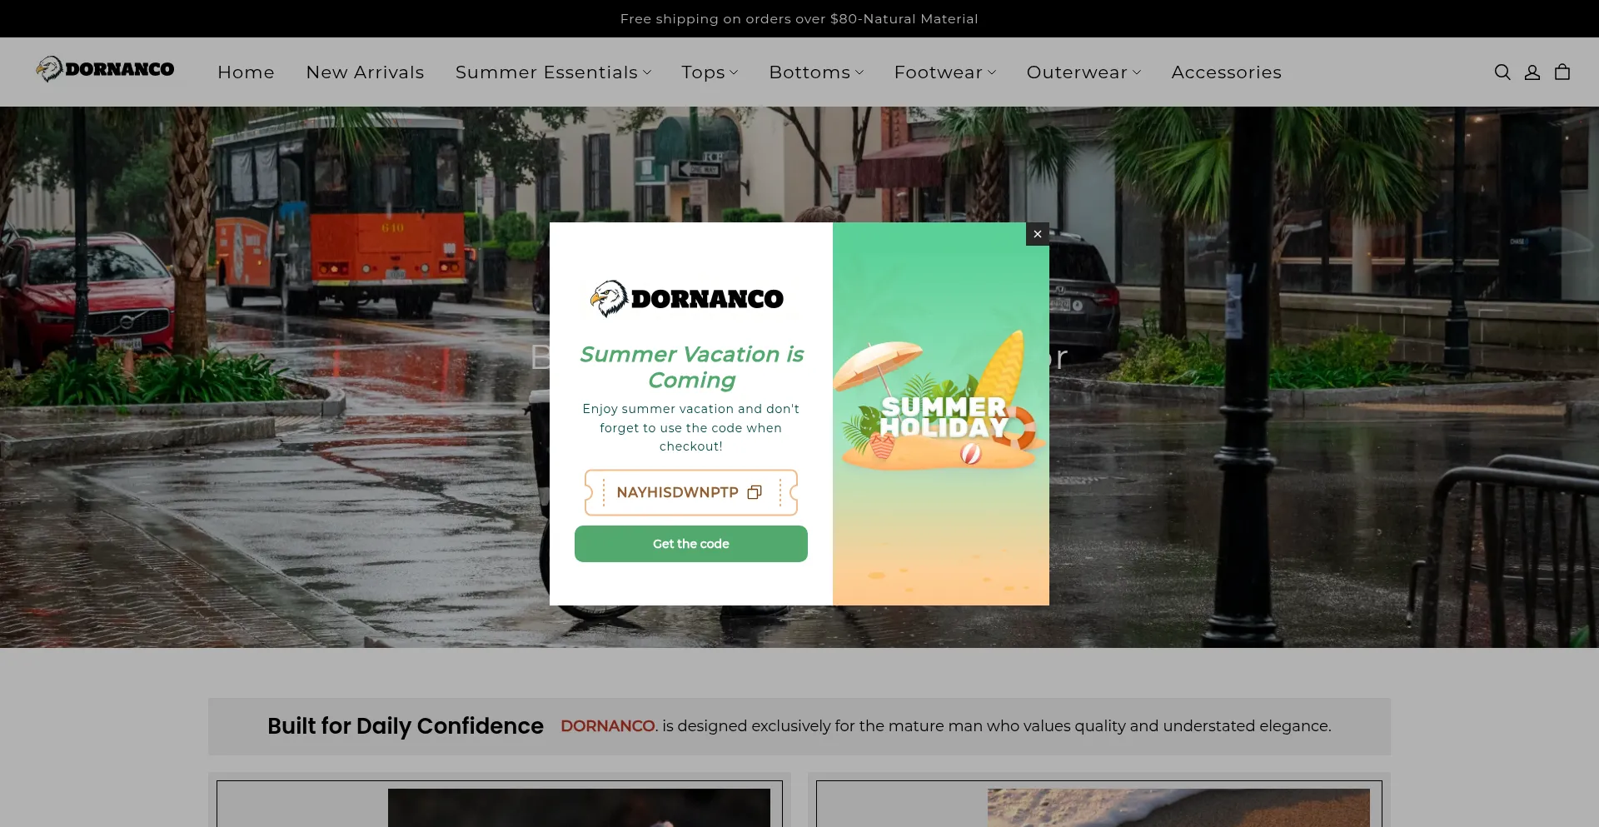Viewport: 1599px width, 827px height.
Task: Expand the Bottoms dropdown menu
Action: (x=816, y=72)
